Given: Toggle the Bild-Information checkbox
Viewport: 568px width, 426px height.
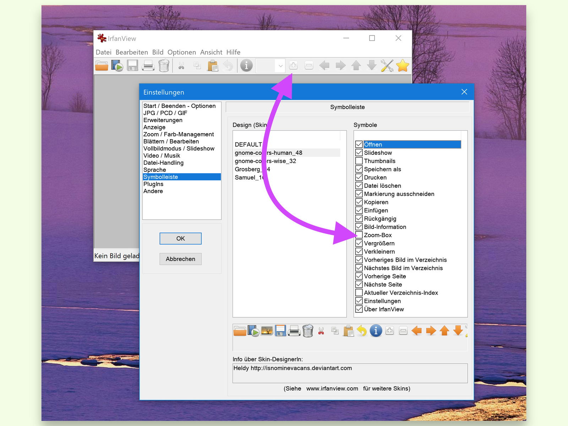Looking at the screenshot, I should (359, 227).
